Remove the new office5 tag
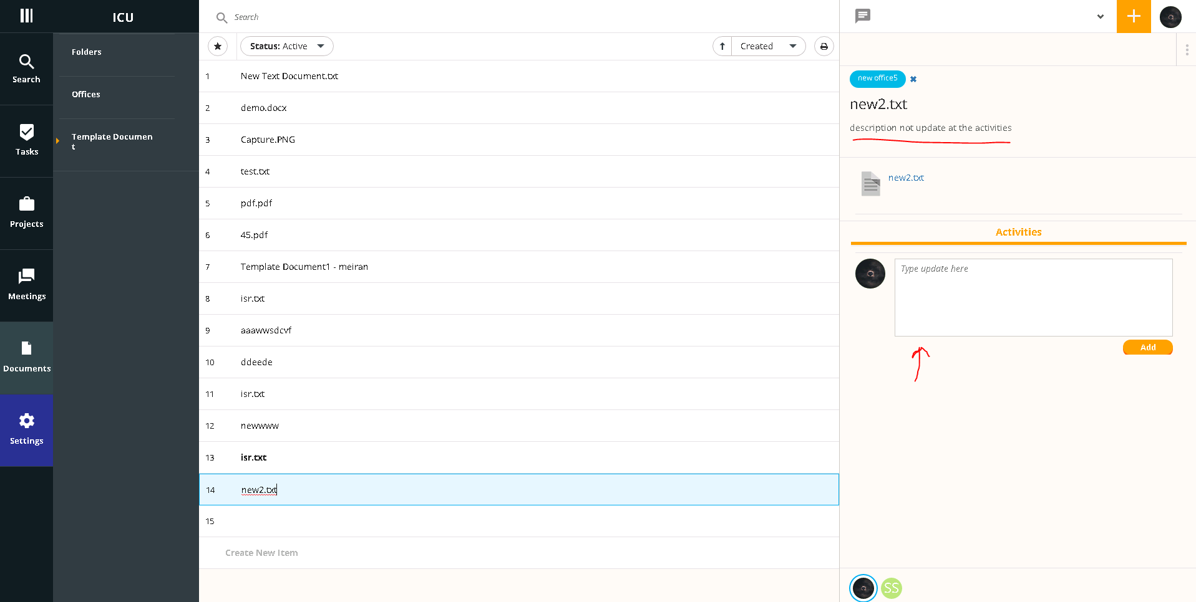Viewport: 1196px width, 602px height. click(913, 79)
